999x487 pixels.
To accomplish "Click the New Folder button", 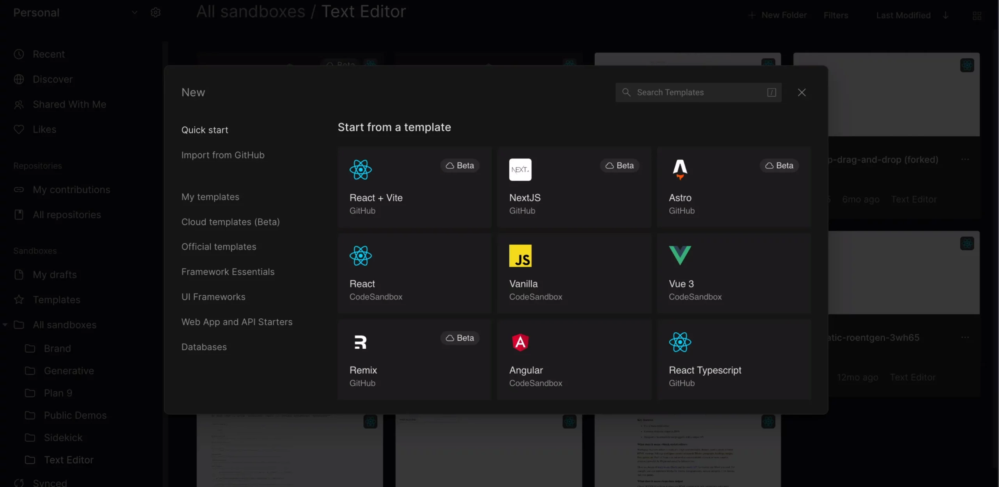I will 777,15.
